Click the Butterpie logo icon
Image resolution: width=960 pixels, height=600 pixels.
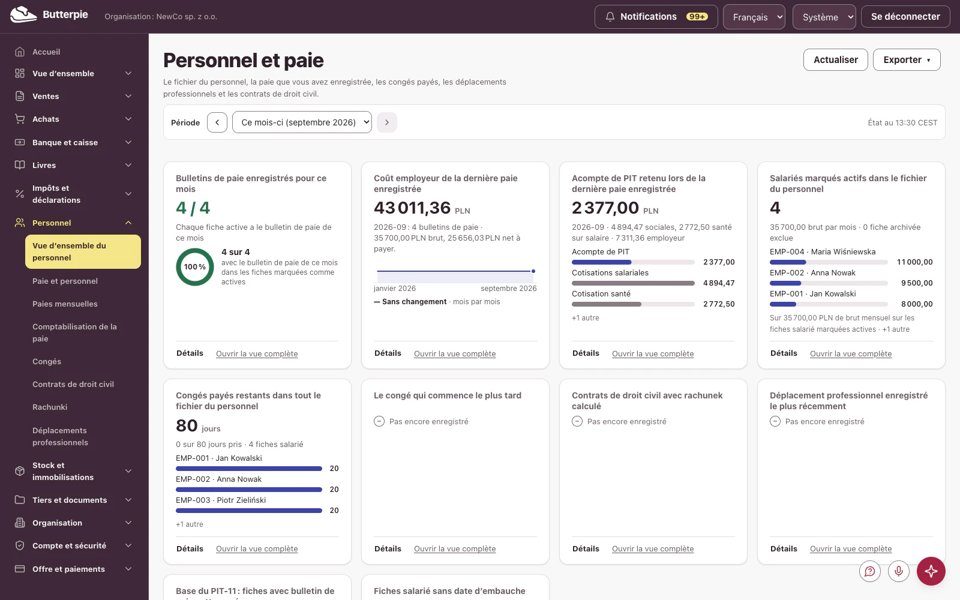coord(23,14)
